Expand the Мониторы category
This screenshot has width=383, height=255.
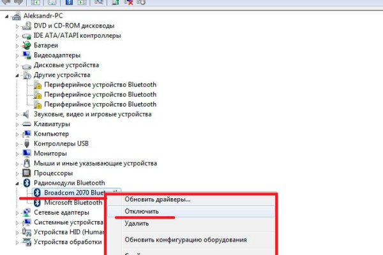(x=17, y=154)
